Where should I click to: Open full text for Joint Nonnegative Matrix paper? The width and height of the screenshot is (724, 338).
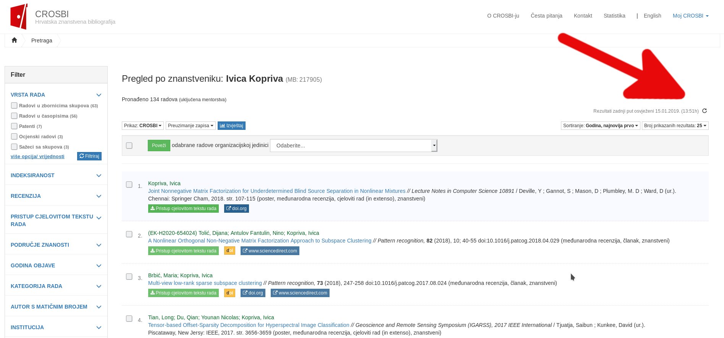tap(183, 209)
